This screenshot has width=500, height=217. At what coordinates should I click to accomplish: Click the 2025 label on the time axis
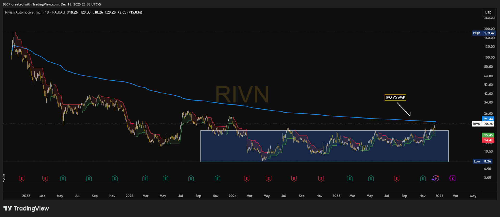tap(336, 196)
